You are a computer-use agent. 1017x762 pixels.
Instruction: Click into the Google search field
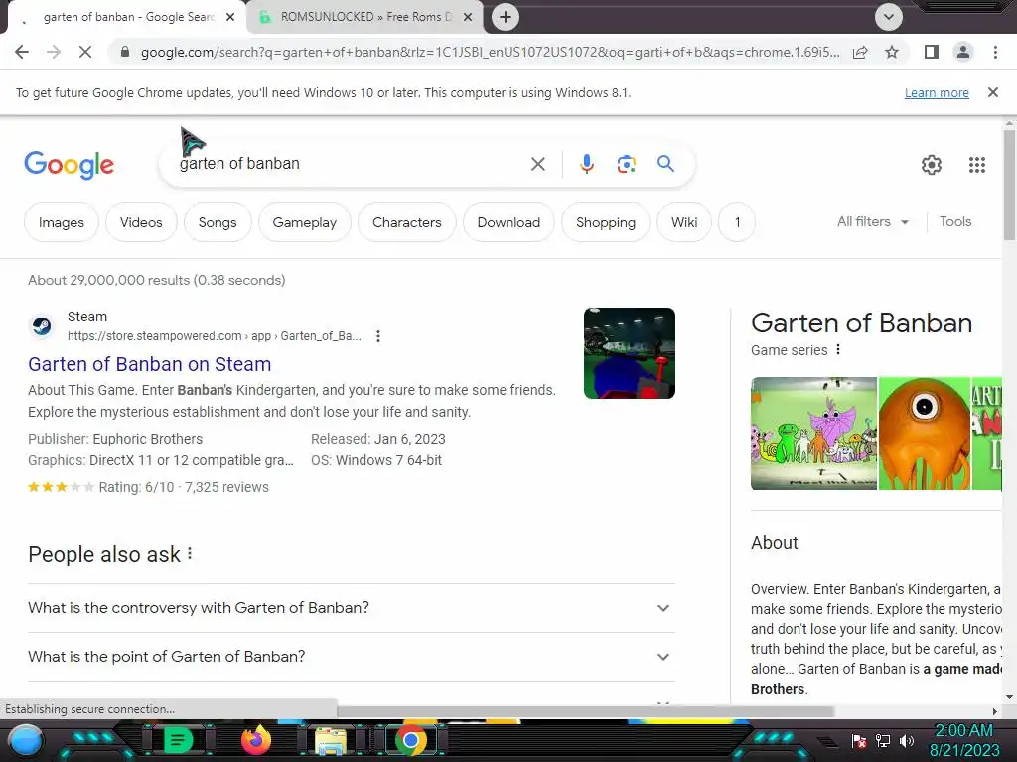coord(351,164)
